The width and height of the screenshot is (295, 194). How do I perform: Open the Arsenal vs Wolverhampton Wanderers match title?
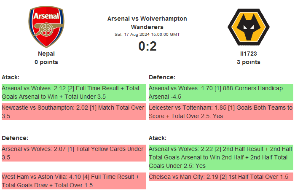pos(147,23)
